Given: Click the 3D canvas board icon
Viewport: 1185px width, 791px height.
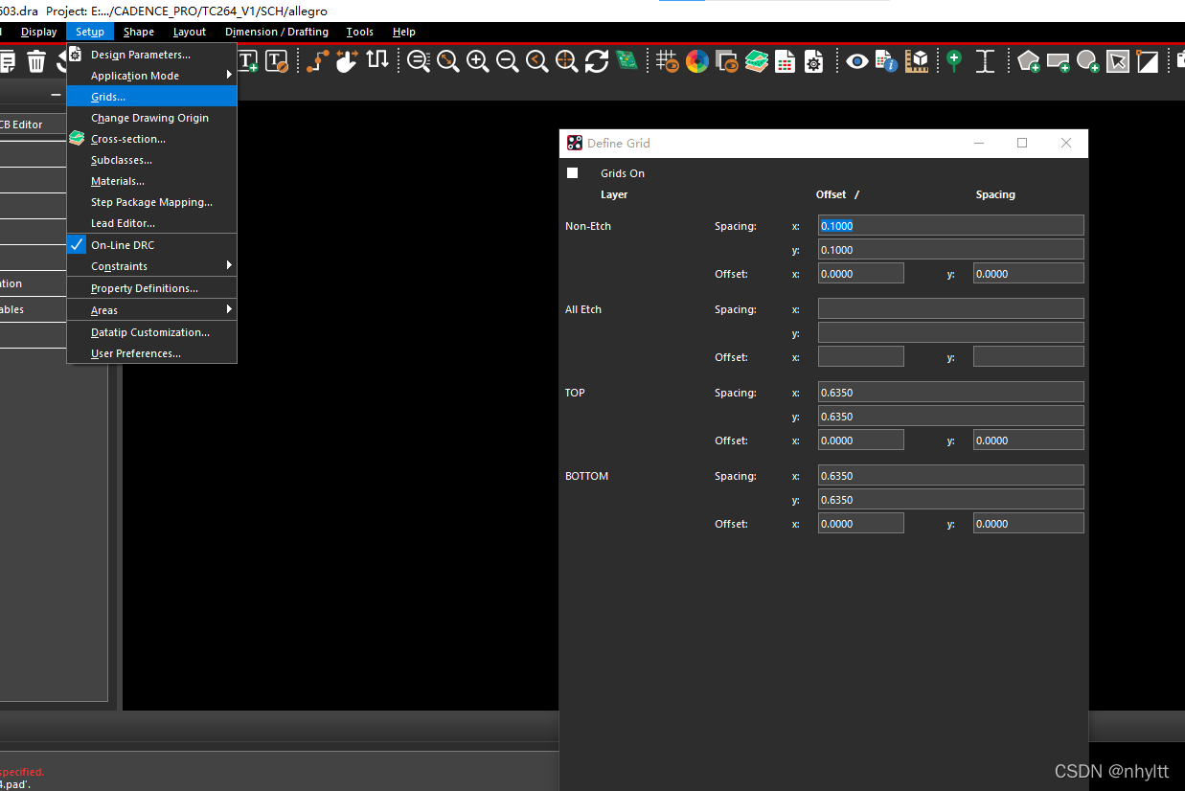Looking at the screenshot, I should (x=627, y=61).
